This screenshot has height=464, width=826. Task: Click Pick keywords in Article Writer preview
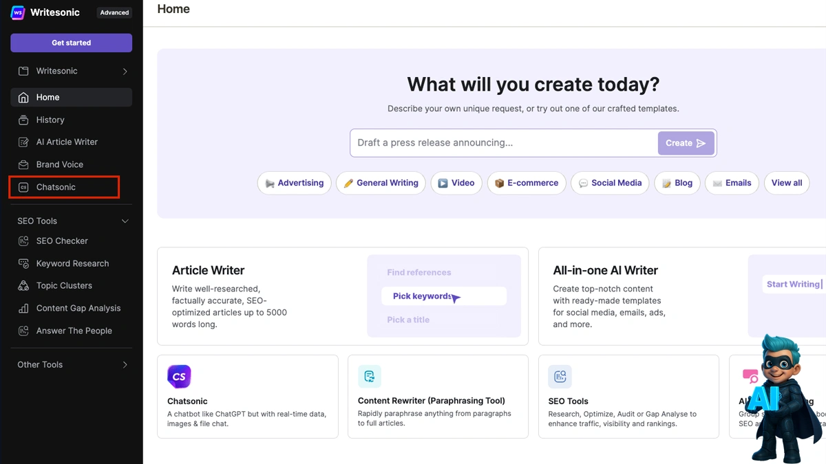click(x=444, y=296)
